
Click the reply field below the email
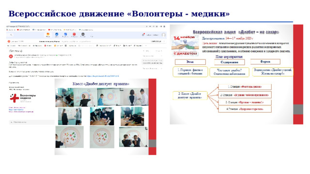click(x=31, y=122)
